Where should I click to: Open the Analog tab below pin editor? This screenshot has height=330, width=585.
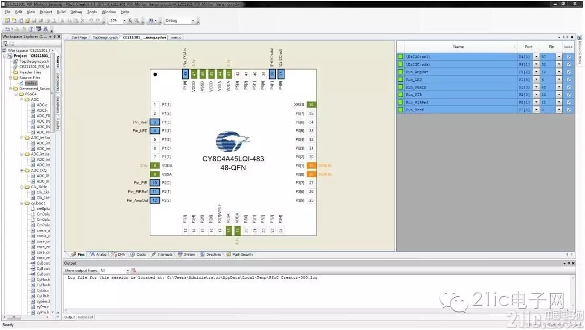pyautogui.click(x=98, y=254)
